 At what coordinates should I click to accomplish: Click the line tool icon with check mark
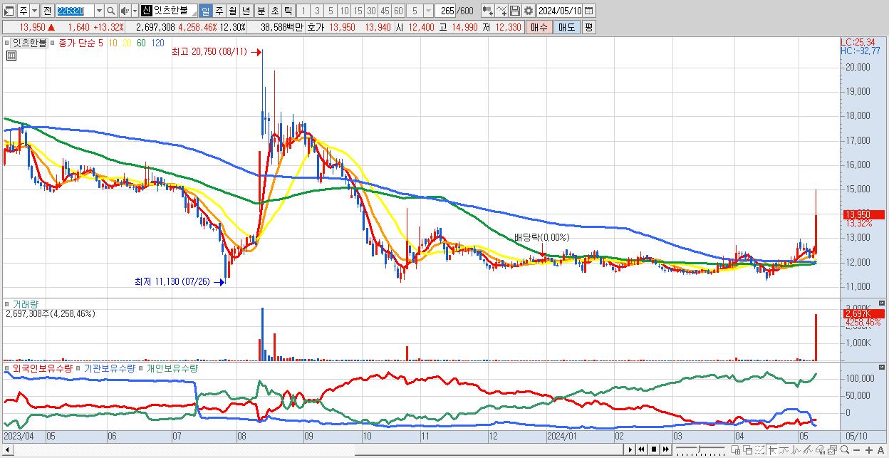pos(501,11)
